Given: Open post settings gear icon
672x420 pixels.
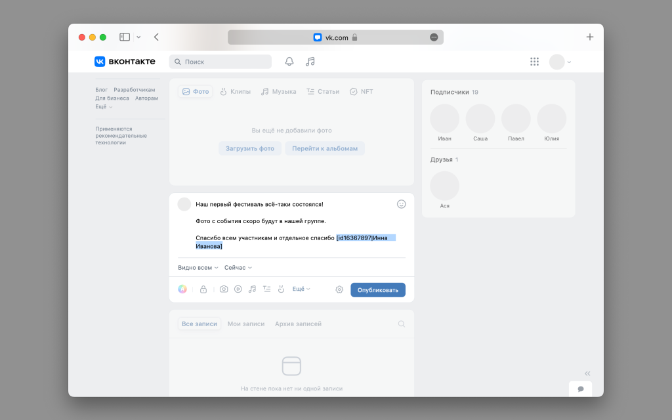Looking at the screenshot, I should tap(339, 289).
